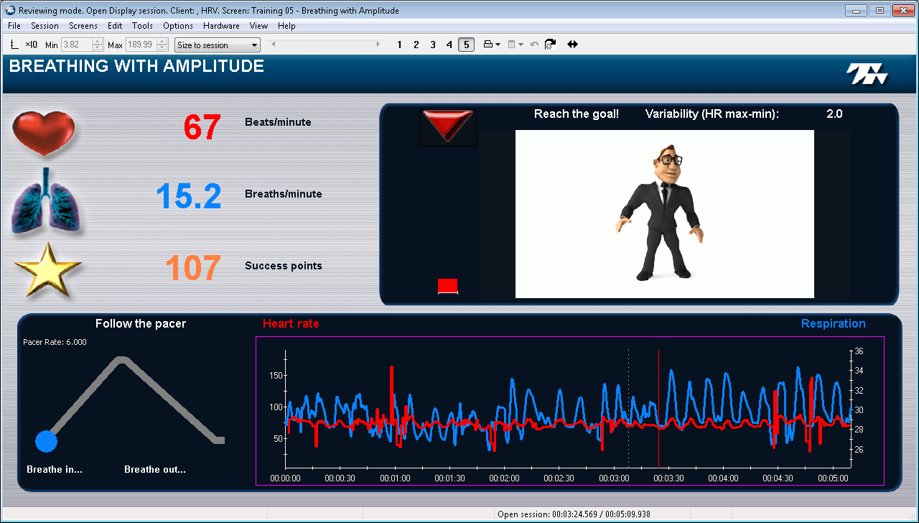The height and width of the screenshot is (523, 919).
Task: Increase the Min value with up stepper
Action: click(x=98, y=42)
